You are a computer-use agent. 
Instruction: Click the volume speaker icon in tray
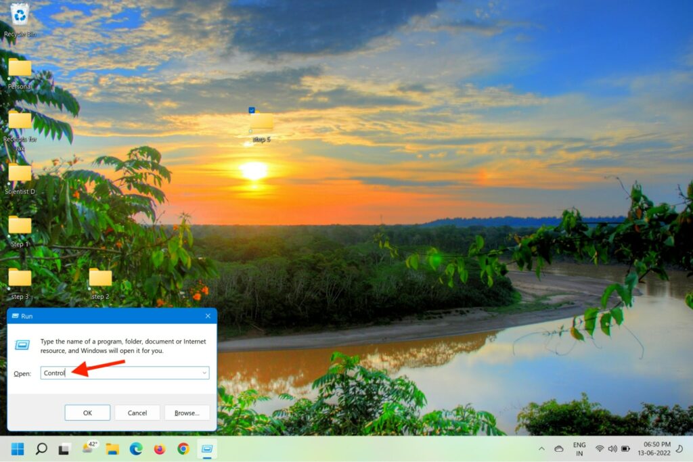pos(612,448)
